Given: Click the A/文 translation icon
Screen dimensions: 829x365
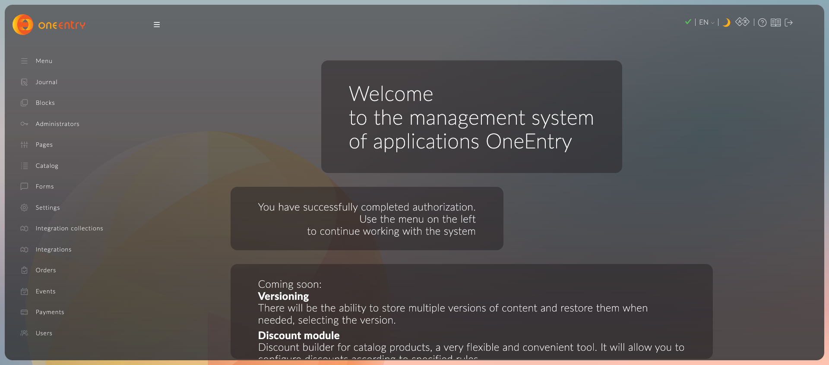Looking at the screenshot, I should [742, 22].
